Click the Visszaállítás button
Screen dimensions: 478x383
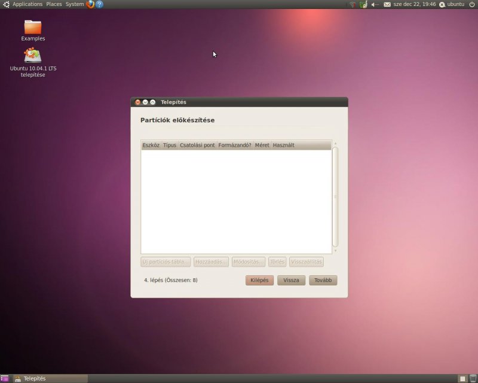pos(307,262)
